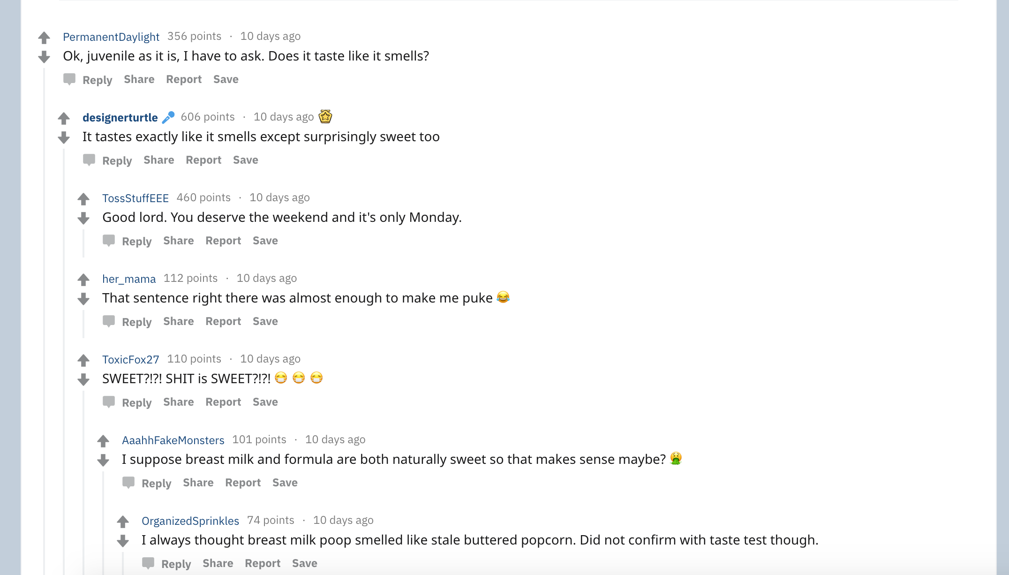Downvote TossStuffEEE's comment
The width and height of the screenshot is (1009, 575).
click(x=83, y=219)
